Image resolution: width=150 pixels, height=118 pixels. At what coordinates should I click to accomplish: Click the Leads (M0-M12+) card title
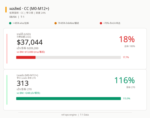pyautogui.click(x=27, y=75)
